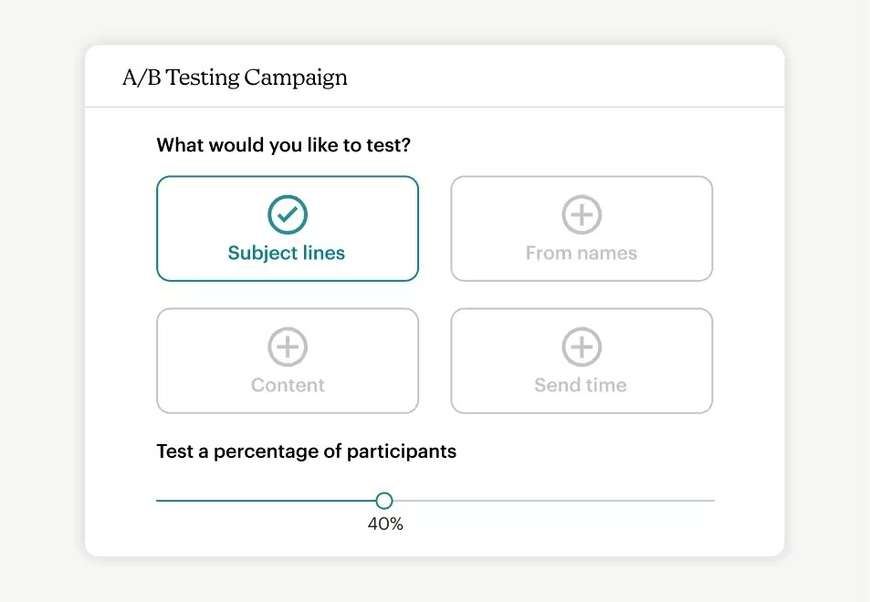The height and width of the screenshot is (602, 870).
Task: Click the percentage slider handle
Action: pyautogui.click(x=384, y=501)
